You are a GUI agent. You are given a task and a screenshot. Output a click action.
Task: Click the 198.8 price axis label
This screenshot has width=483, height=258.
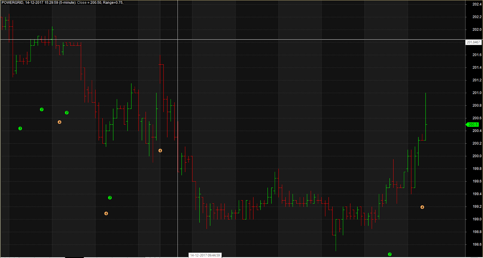(477, 232)
